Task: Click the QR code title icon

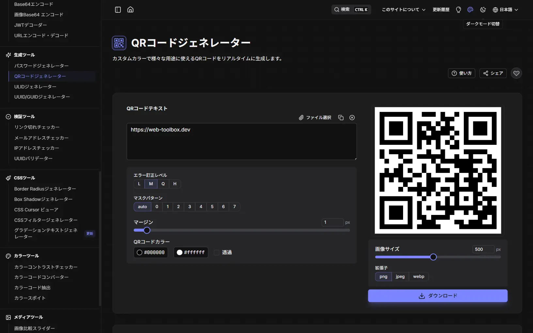Action: click(x=119, y=43)
